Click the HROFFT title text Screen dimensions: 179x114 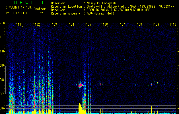[29, 2]
